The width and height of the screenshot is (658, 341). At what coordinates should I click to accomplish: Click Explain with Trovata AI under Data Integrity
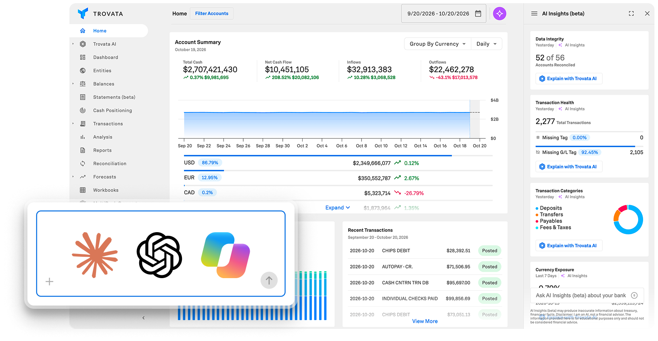pos(569,79)
